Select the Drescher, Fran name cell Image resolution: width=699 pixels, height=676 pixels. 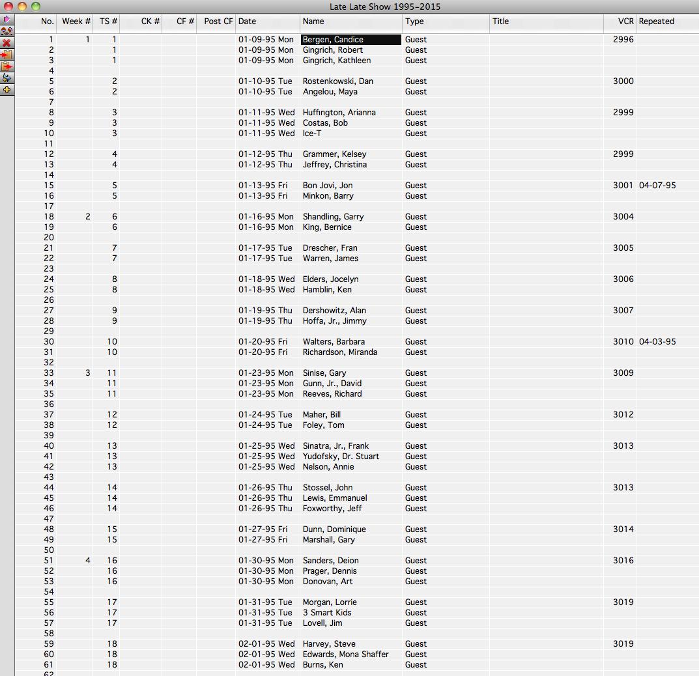pos(351,247)
